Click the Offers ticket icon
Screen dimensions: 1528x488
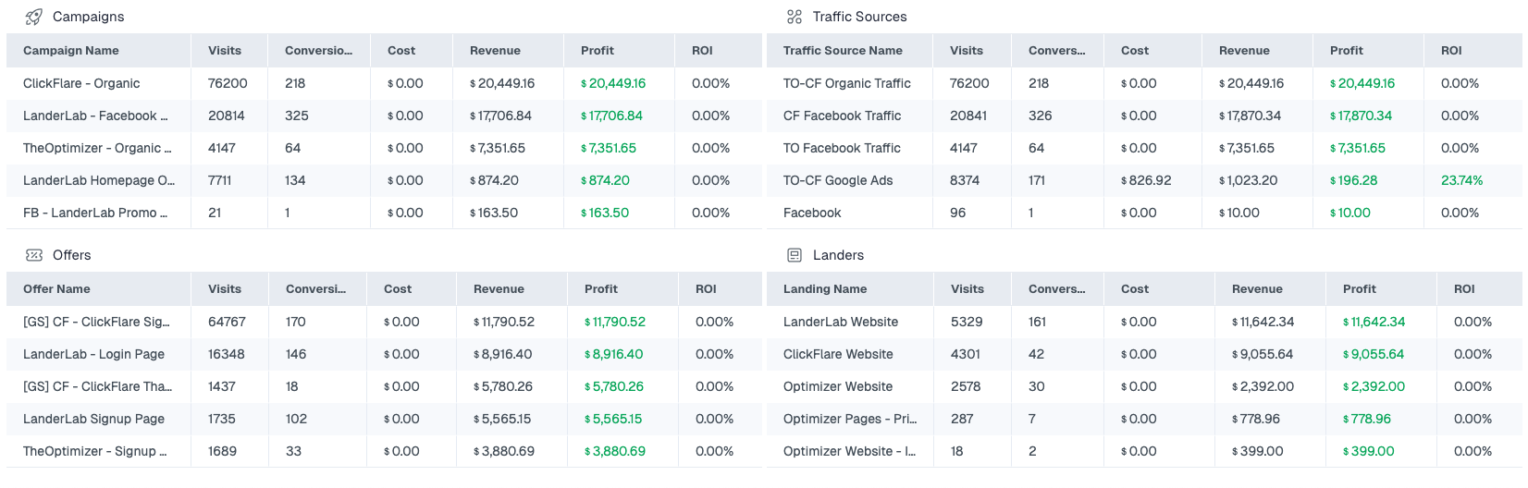(x=33, y=255)
